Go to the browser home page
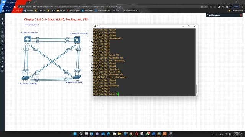 (15, 7)
